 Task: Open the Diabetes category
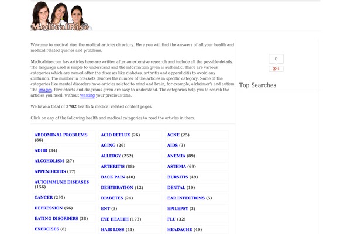pyautogui.click(x=112, y=198)
